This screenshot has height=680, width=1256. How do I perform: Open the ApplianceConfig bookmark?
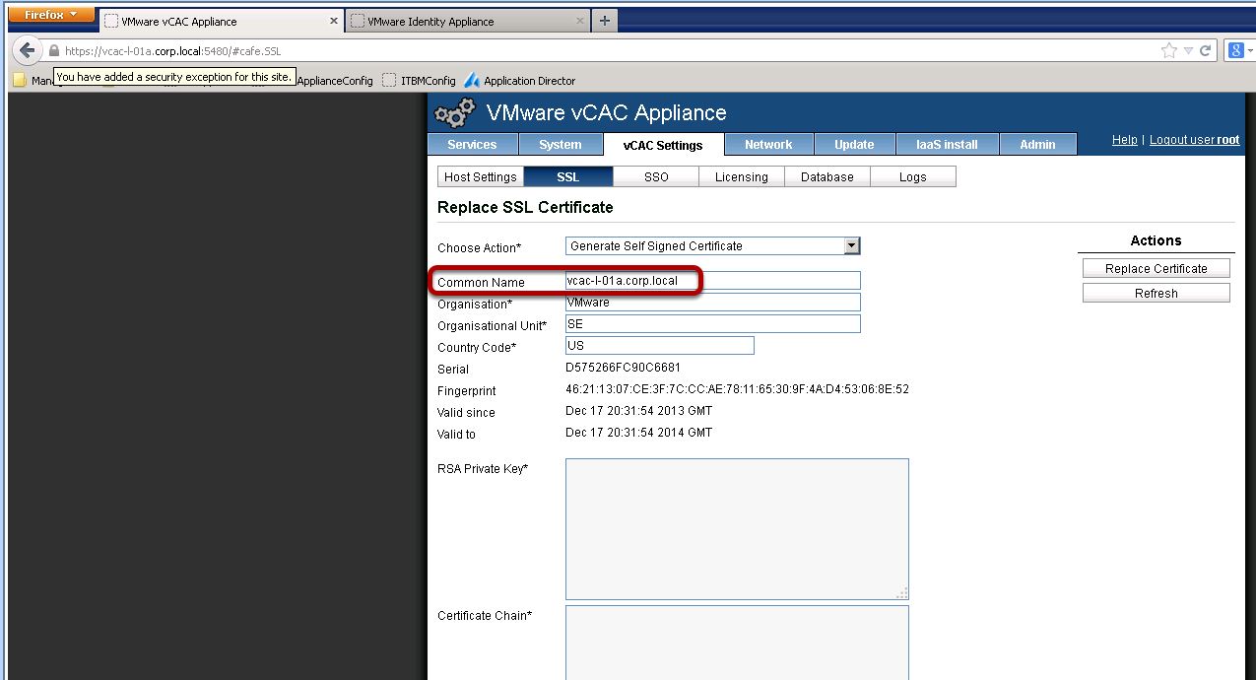pos(335,81)
